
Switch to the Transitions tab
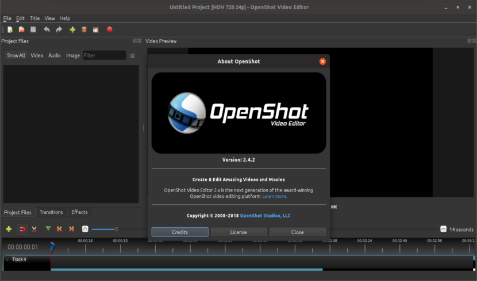[51, 212]
